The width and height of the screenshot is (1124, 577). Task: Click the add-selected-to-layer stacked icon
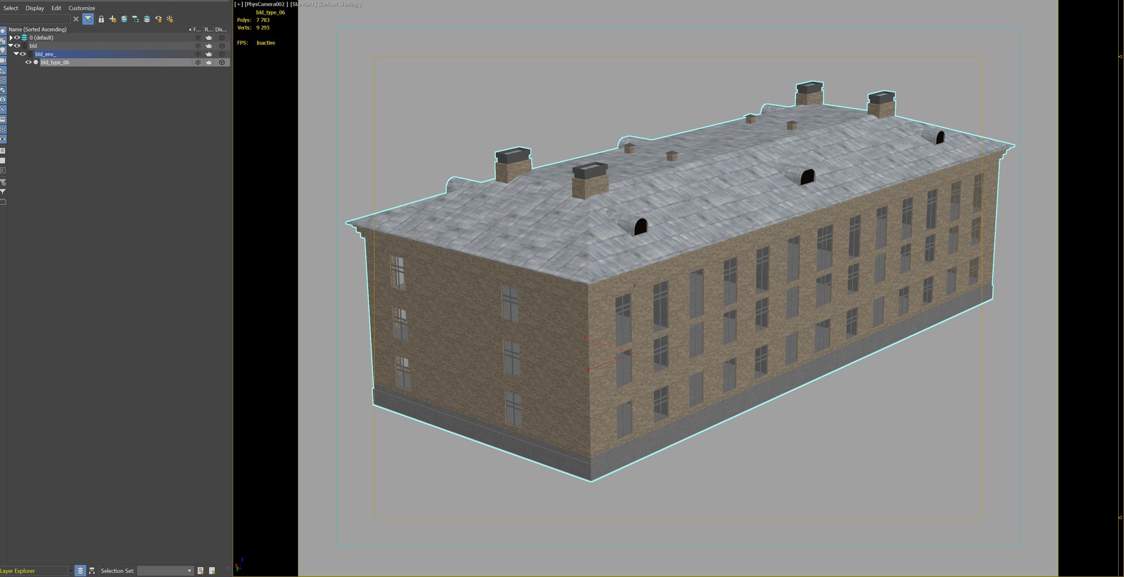pyautogui.click(x=124, y=19)
